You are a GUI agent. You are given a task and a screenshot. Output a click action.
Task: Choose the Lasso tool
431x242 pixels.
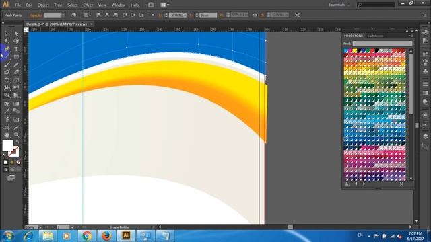(x=16, y=41)
